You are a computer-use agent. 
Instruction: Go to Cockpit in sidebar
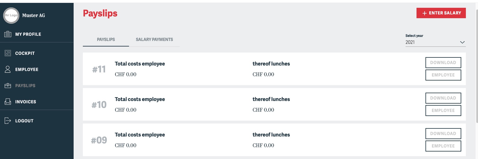pos(25,53)
